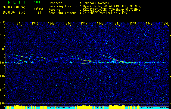The image size is (171, 109).
Task: Click the version number 1.0.0
Action: [x=37, y=2]
